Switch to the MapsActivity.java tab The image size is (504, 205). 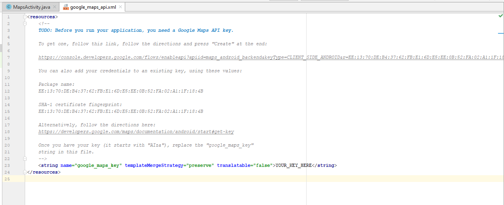(31, 7)
